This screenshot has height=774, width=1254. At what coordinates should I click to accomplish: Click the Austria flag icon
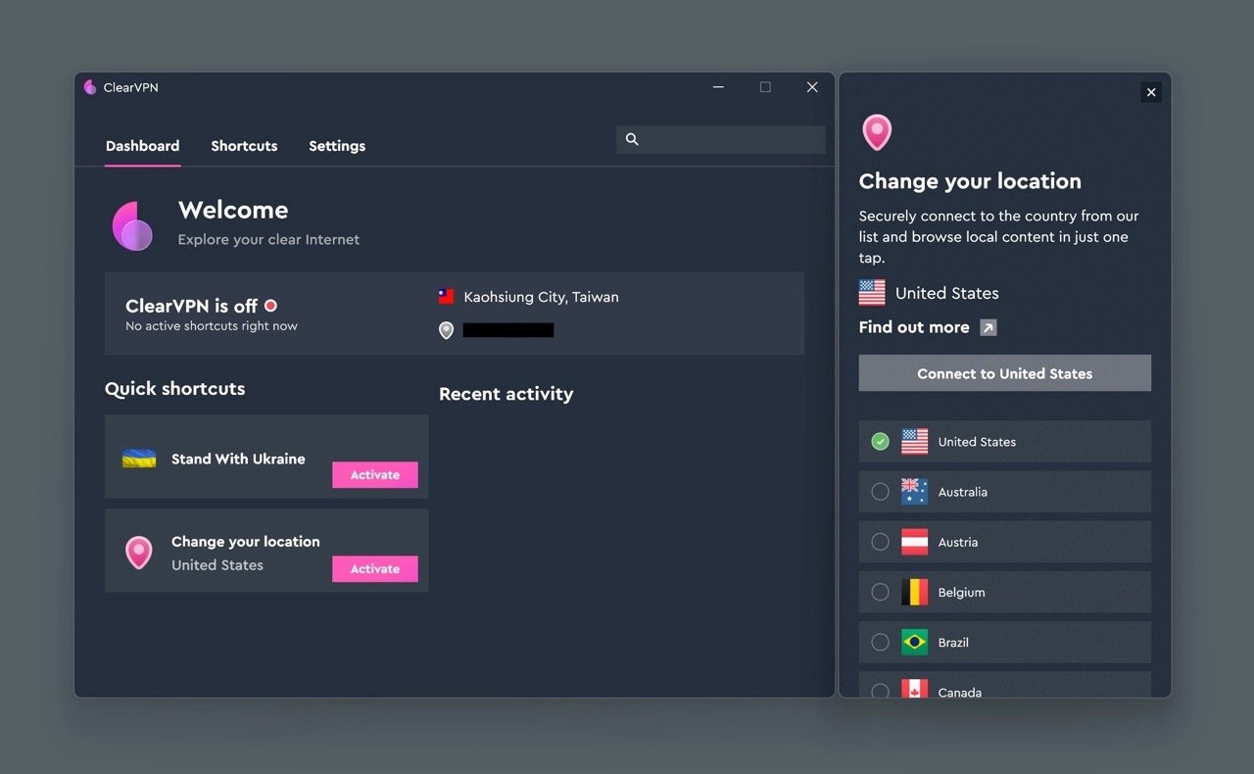tap(914, 542)
